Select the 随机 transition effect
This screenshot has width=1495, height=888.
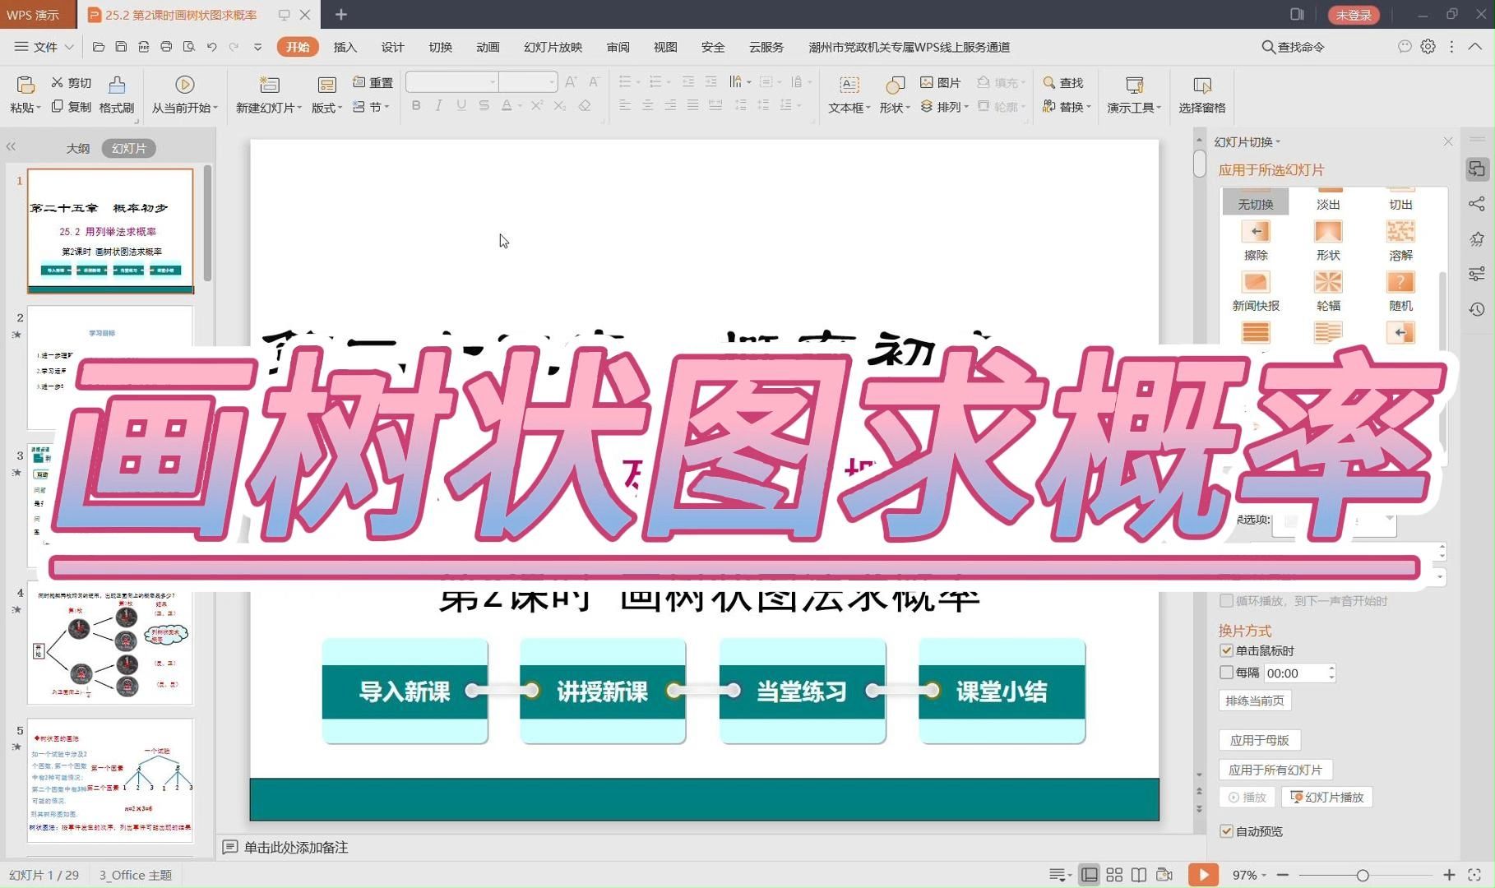point(1400,291)
